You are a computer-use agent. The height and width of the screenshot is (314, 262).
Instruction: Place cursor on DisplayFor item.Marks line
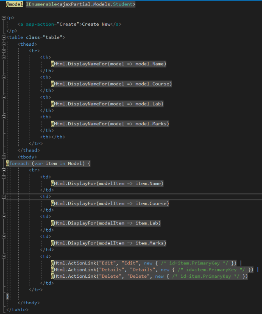coord(109,243)
